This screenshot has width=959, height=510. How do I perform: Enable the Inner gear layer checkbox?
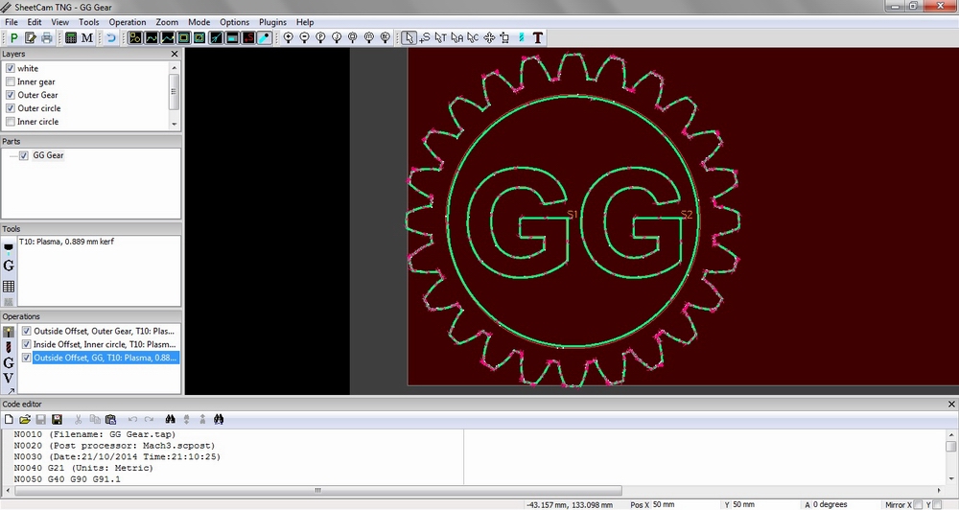[11, 81]
